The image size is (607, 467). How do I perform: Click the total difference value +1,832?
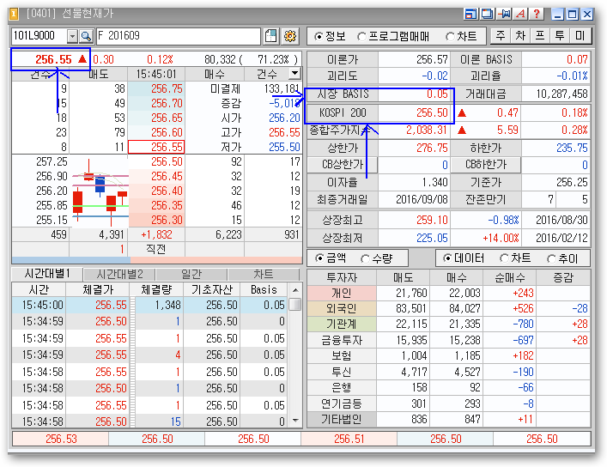click(156, 234)
